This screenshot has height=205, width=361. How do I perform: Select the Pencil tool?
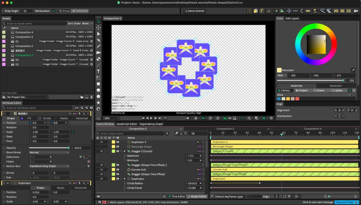(99, 46)
